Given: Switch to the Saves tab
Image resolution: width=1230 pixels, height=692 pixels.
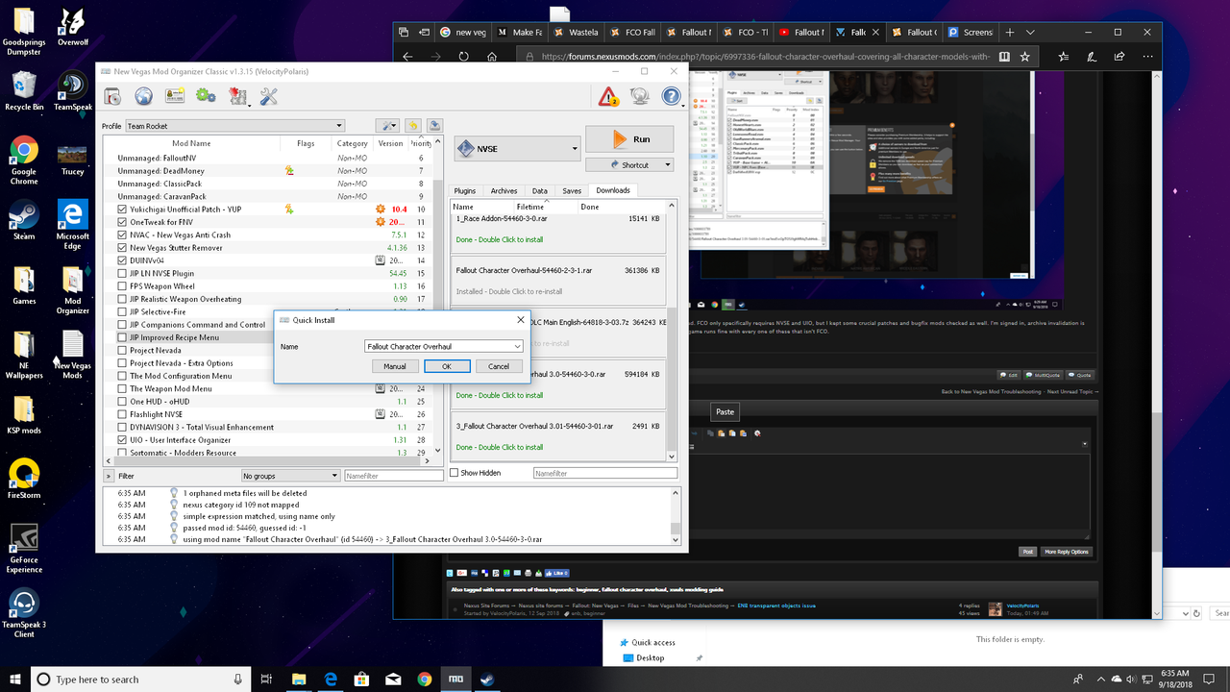Looking at the screenshot, I should pos(572,190).
